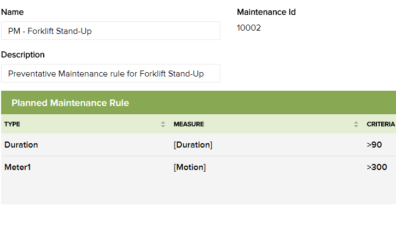Viewport: 396px width, 229px height.
Task: Click the Maintenance Id value 10002
Action: pos(249,28)
